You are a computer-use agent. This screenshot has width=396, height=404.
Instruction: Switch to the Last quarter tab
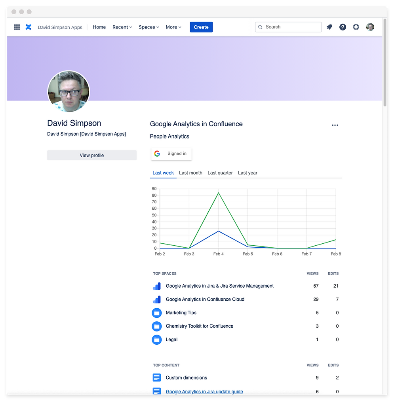pos(220,173)
